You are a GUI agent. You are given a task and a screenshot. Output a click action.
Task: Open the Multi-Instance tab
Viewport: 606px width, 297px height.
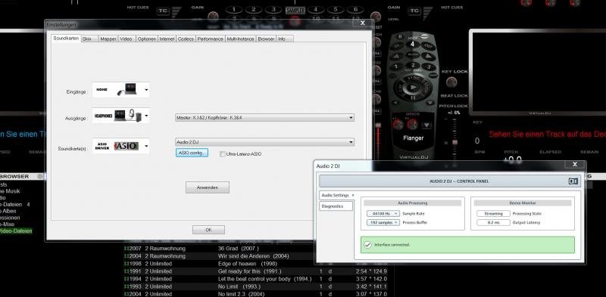(241, 39)
